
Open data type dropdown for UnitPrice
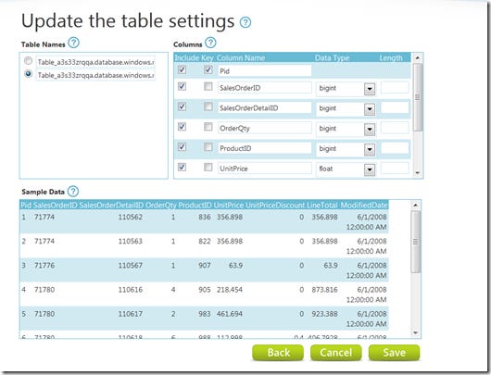(370, 169)
